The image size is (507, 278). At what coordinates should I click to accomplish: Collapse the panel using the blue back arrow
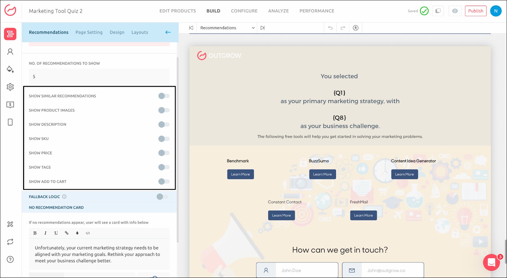click(x=168, y=32)
